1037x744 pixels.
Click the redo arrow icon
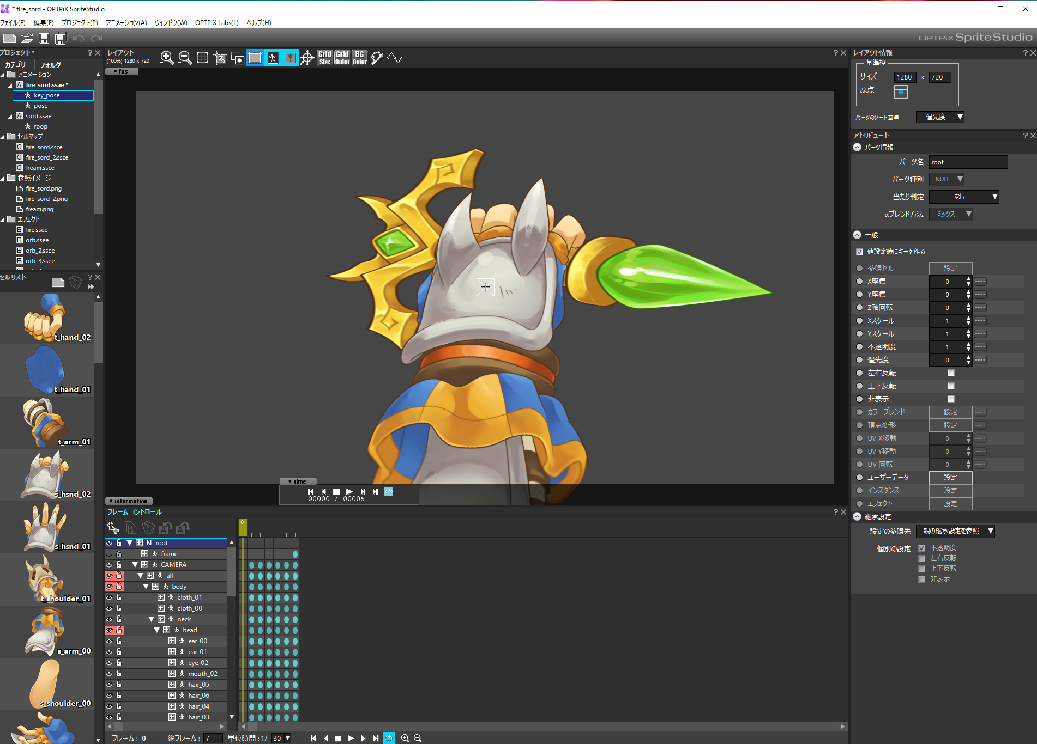pos(97,38)
